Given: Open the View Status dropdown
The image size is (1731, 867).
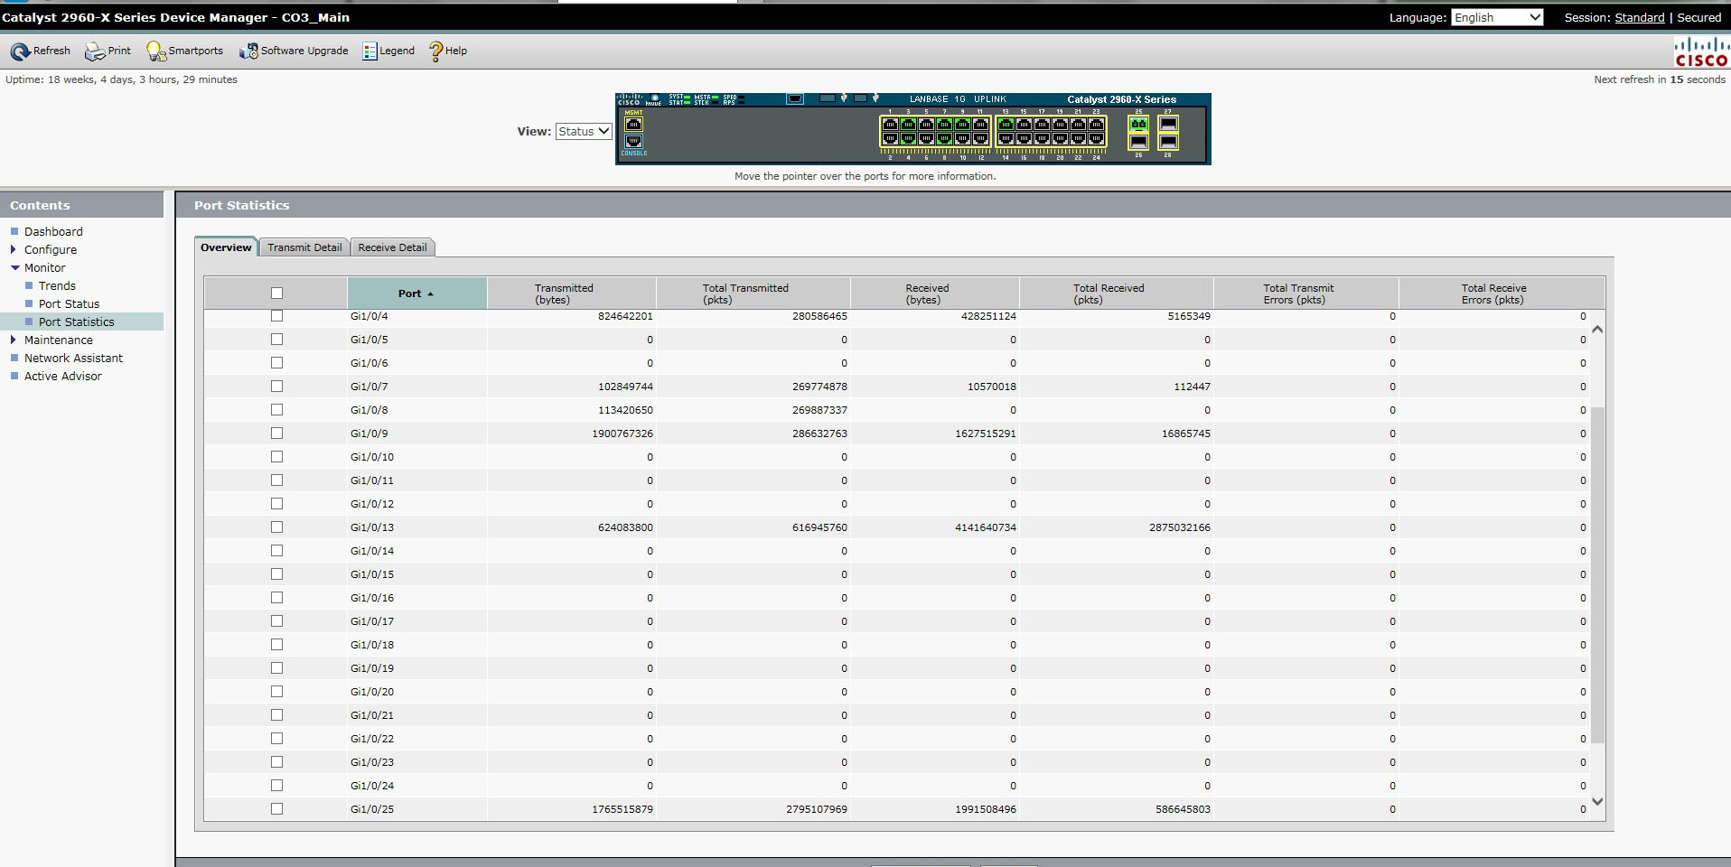Looking at the screenshot, I should coord(584,131).
